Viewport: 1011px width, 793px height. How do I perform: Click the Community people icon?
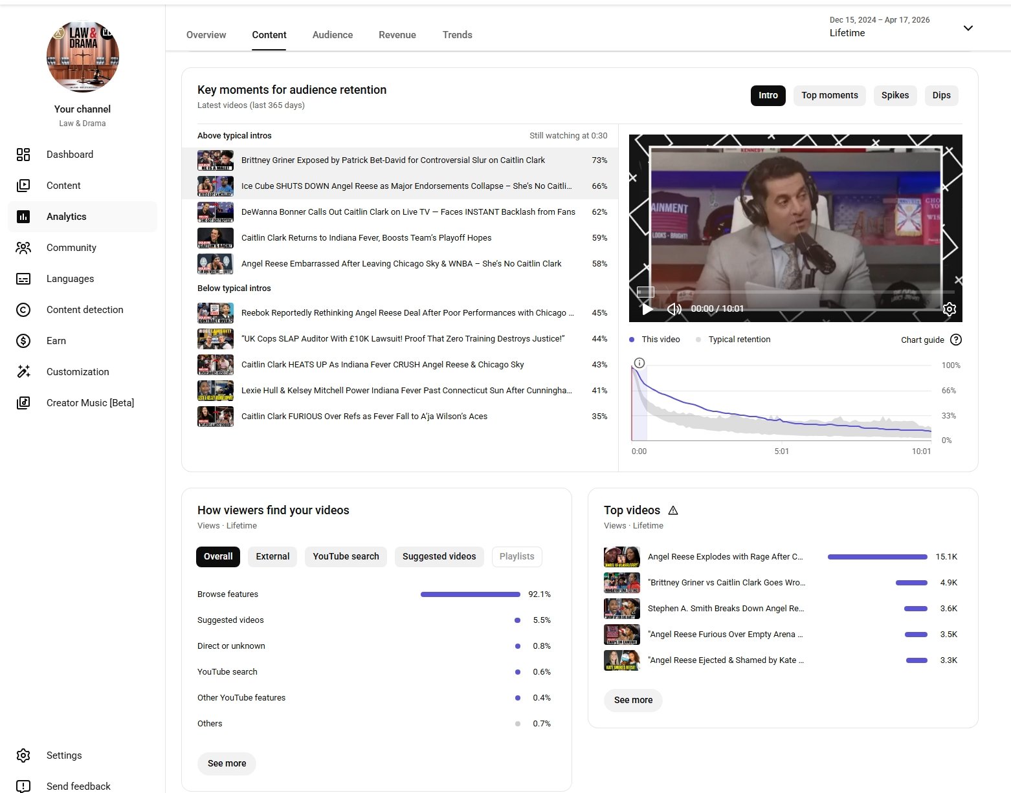(23, 248)
